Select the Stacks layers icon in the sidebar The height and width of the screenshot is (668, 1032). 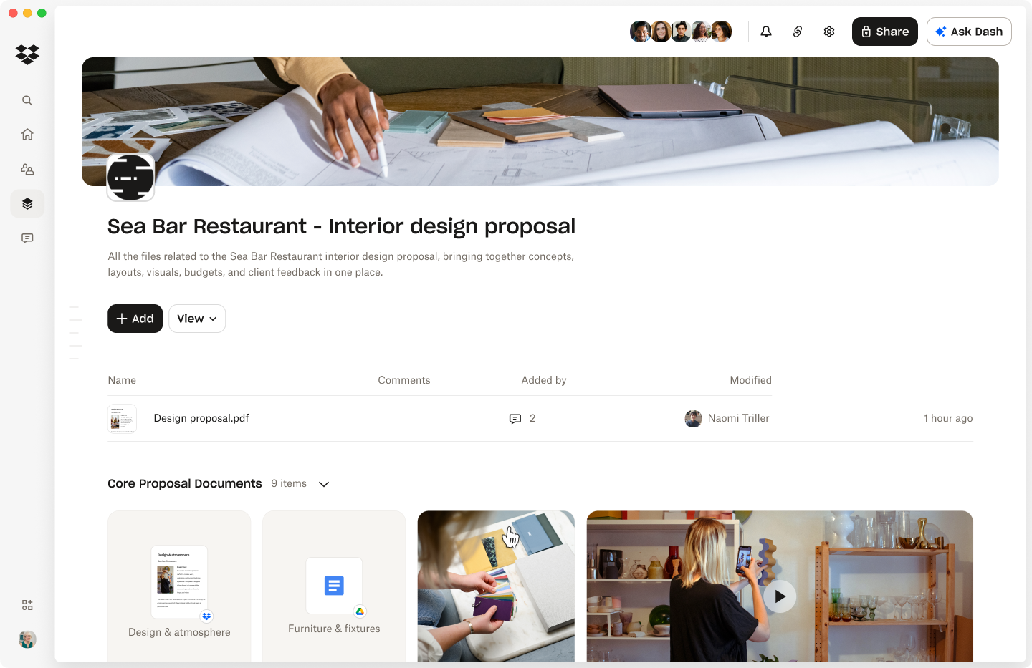coord(27,204)
